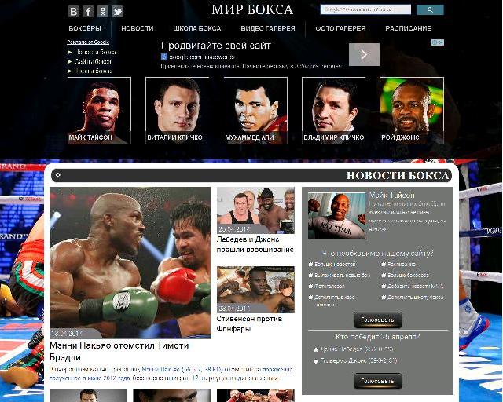Select the Денис Лебедев poll option
Viewport: 503px width, 402px height.
pyautogui.click(x=354, y=349)
